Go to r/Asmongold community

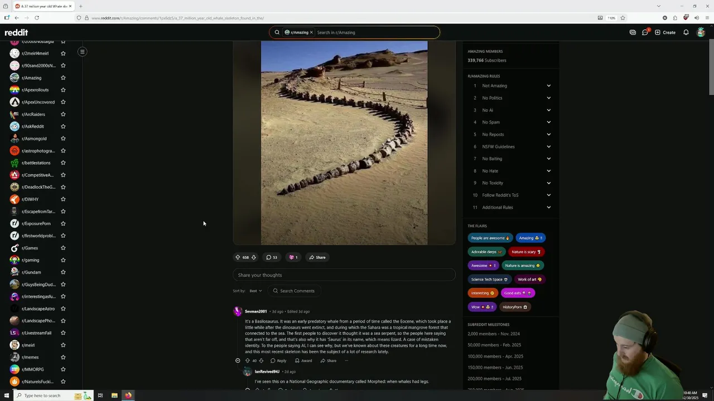click(34, 139)
